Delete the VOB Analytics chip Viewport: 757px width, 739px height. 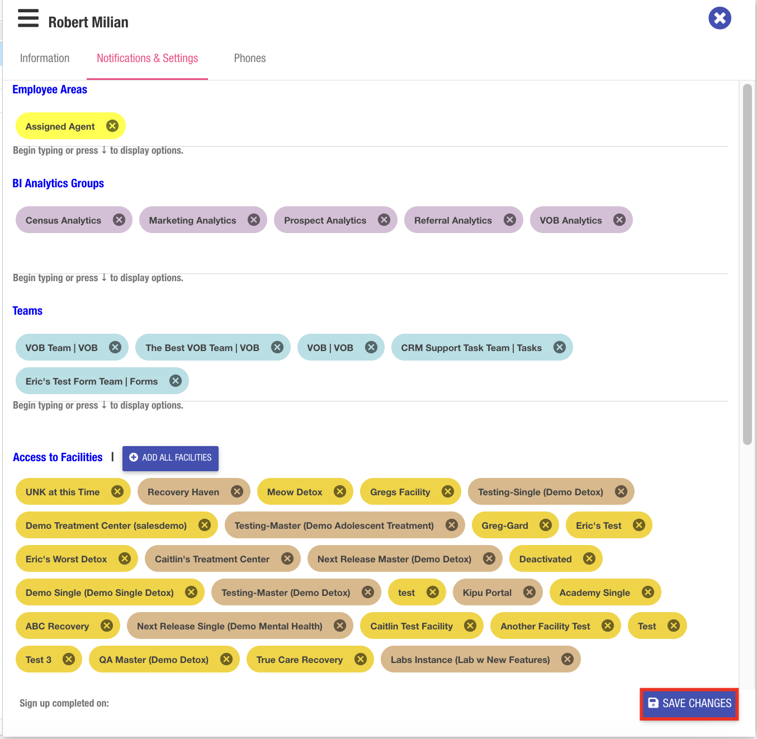pos(619,220)
